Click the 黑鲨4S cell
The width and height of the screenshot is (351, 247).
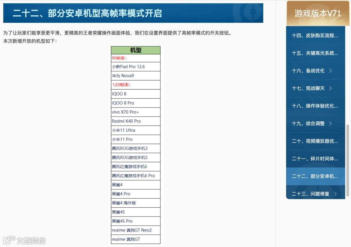pyautogui.click(x=136, y=212)
